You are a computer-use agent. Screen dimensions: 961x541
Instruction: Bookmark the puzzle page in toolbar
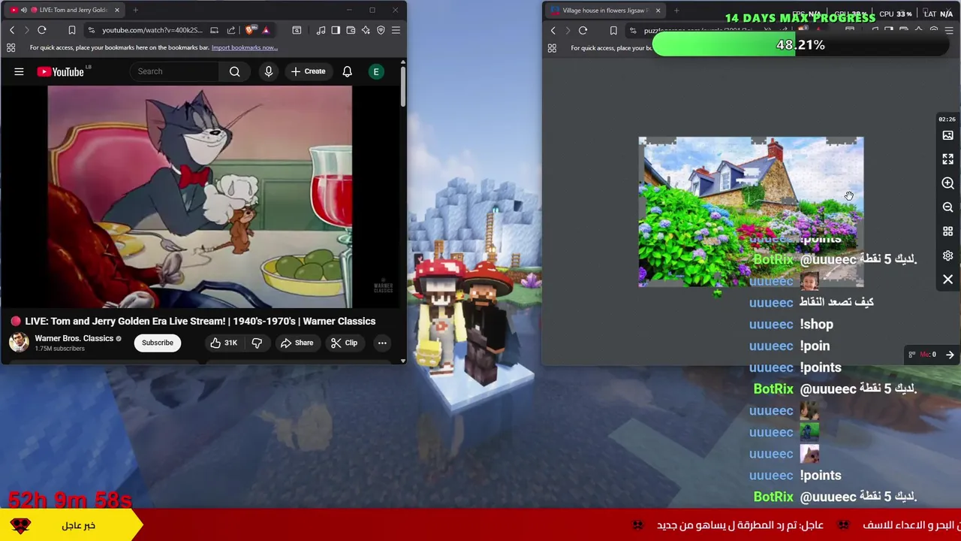pos(613,31)
